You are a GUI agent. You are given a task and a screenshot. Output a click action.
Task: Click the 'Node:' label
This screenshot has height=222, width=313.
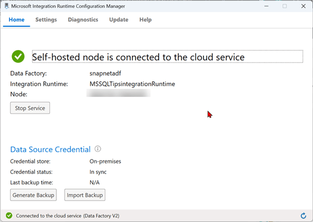[x=19, y=94]
